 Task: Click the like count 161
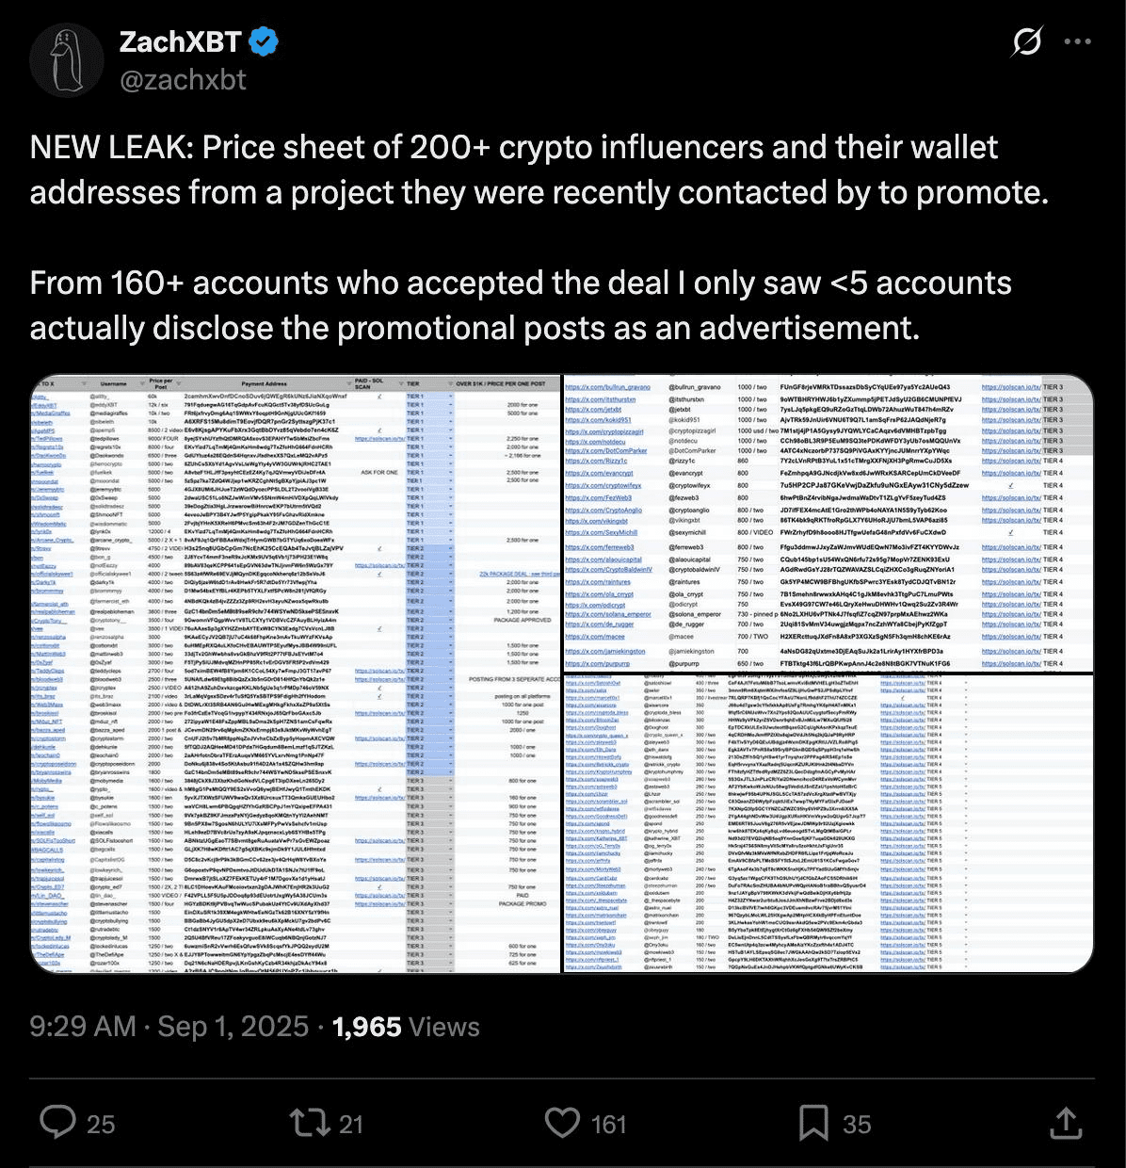click(608, 1124)
